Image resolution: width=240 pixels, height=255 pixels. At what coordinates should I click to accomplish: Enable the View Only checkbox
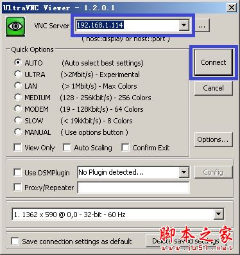pos(17,148)
